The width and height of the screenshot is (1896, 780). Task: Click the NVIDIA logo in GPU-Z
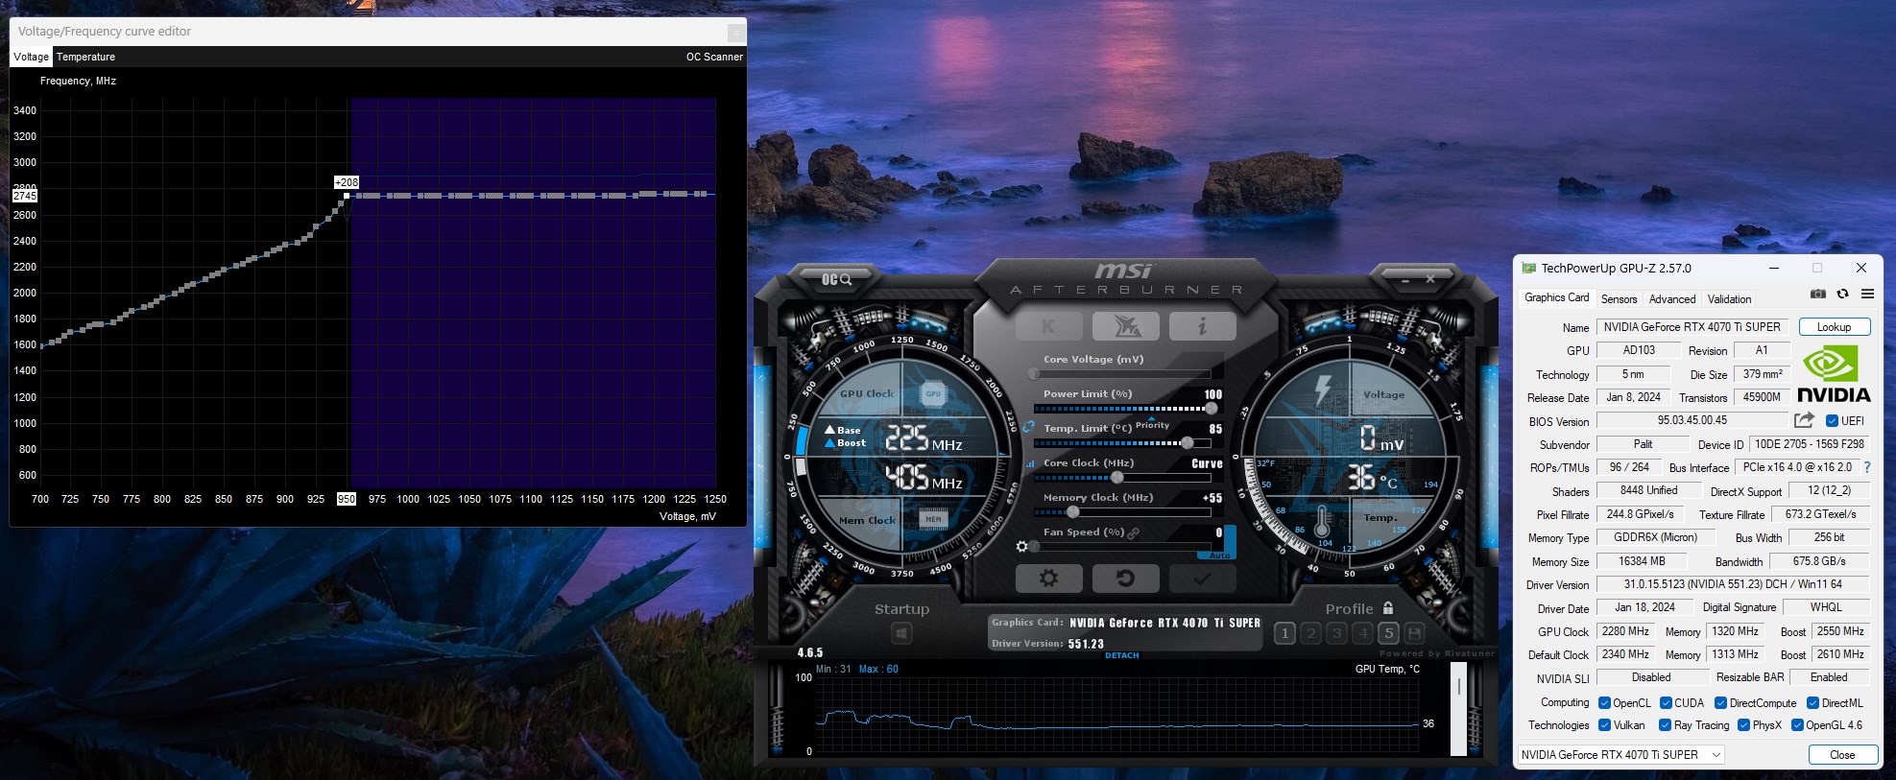tap(1834, 374)
